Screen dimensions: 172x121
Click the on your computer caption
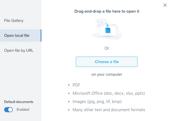coord(107,75)
